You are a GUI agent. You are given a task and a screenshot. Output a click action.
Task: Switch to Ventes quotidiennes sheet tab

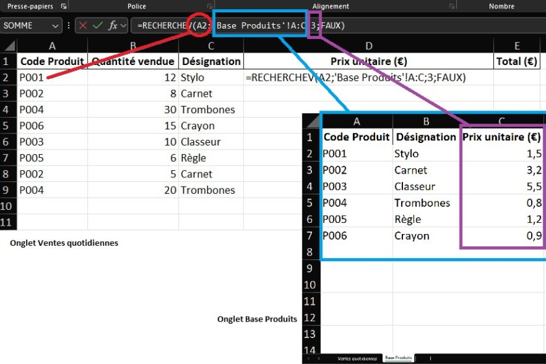pyautogui.click(x=357, y=358)
